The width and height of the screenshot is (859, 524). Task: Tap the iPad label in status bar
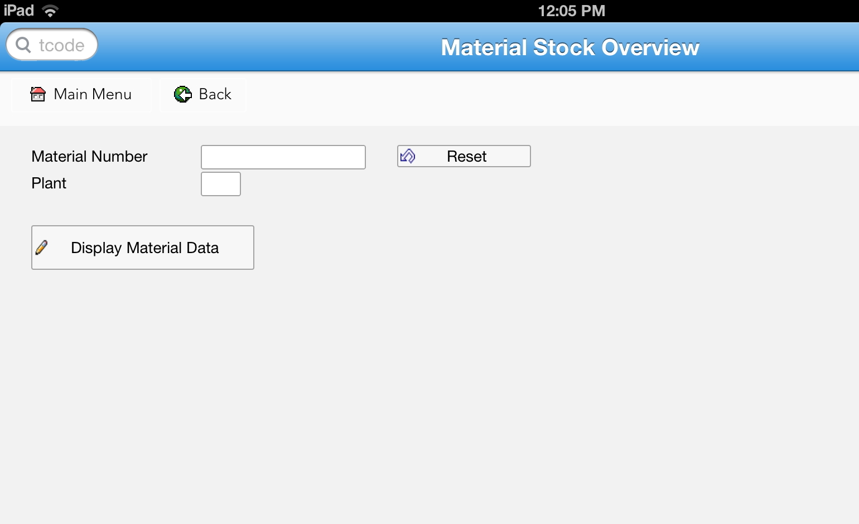tap(19, 11)
